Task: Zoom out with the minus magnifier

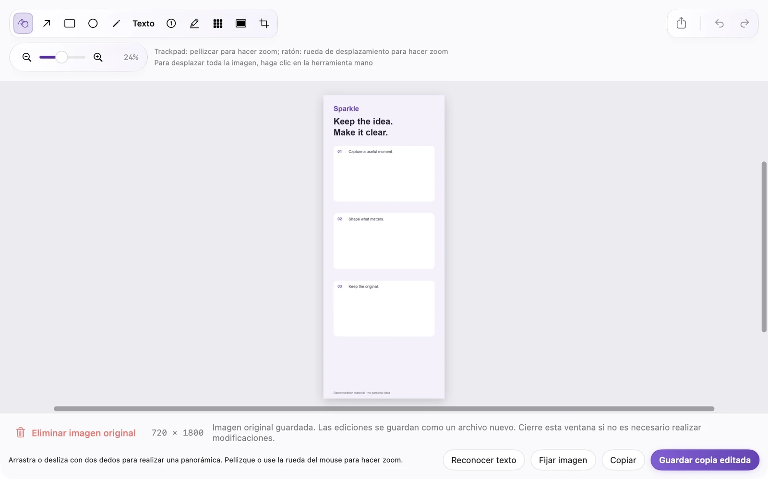Action: coord(27,57)
